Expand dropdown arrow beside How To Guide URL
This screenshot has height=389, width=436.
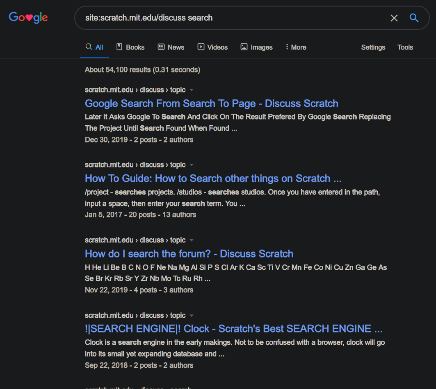[192, 165]
